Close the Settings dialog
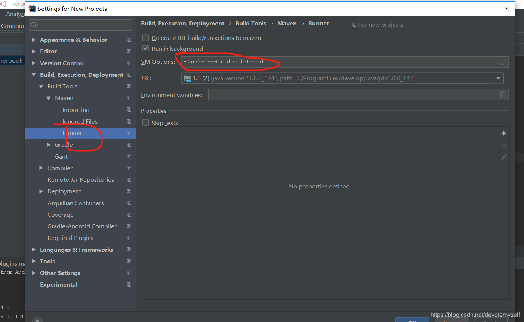The width and height of the screenshot is (524, 322). (507, 9)
